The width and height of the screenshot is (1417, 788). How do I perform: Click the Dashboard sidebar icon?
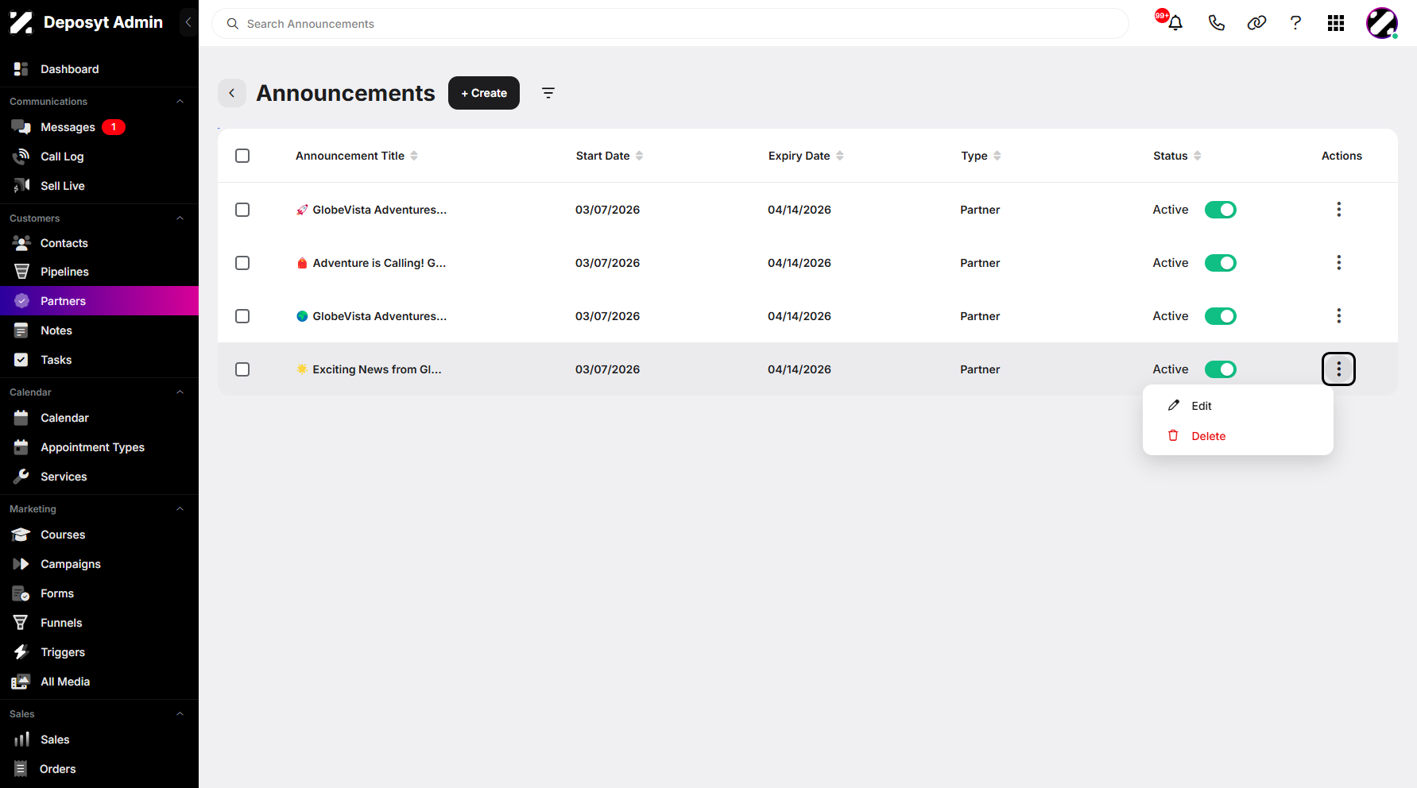point(21,69)
